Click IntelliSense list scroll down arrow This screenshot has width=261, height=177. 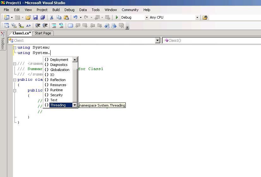75,105
